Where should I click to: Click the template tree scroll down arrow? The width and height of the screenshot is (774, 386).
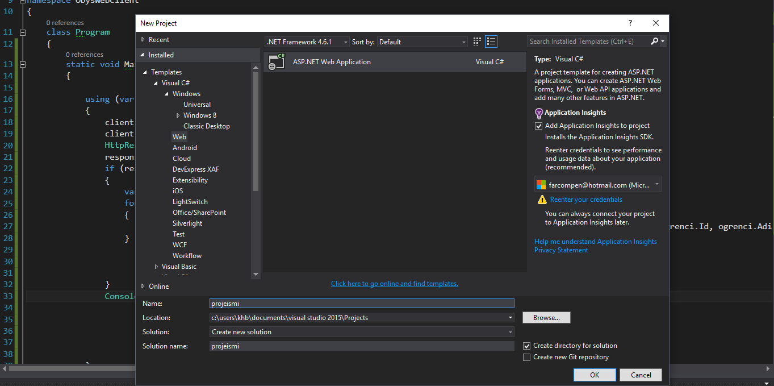coord(256,275)
